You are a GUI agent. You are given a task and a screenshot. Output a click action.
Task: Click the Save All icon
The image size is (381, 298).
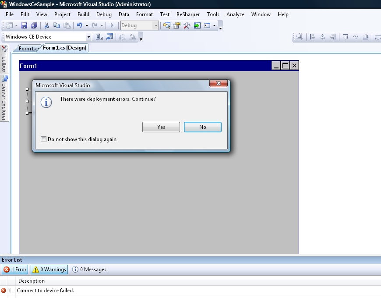34,25
